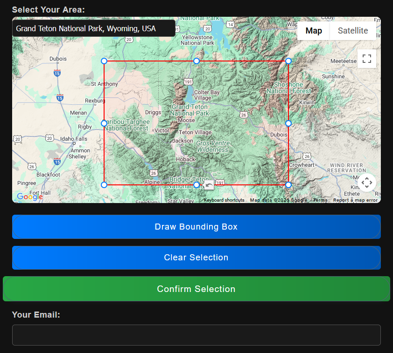Click the Crowheart label on map
393x353 pixels.
click(x=302, y=165)
